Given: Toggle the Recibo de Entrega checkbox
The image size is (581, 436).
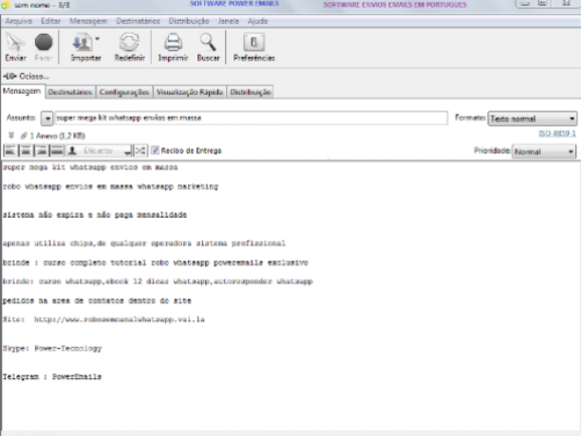Looking at the screenshot, I should pos(156,151).
